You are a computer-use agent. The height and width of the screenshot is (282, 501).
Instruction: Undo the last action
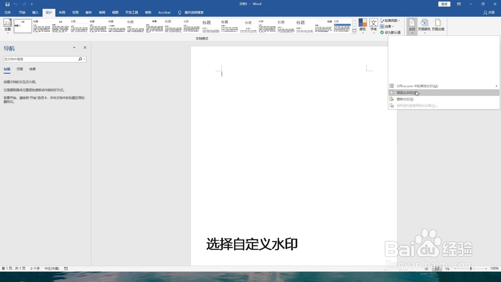15,4
